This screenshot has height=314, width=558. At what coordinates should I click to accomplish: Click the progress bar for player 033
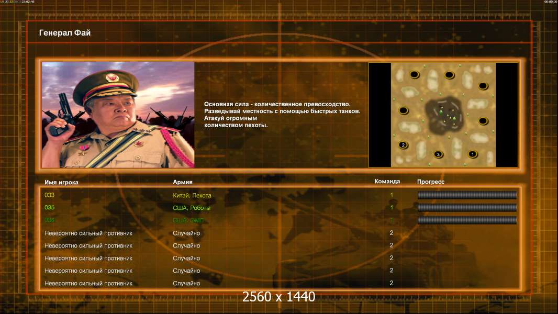coord(467,195)
